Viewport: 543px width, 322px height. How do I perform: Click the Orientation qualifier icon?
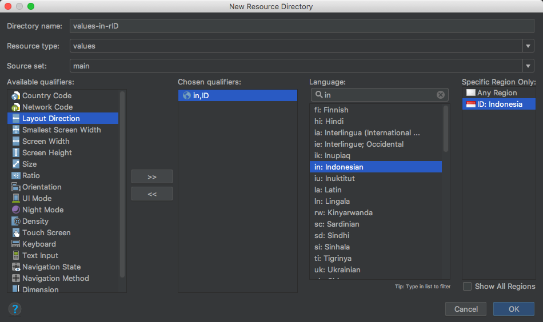(15, 187)
